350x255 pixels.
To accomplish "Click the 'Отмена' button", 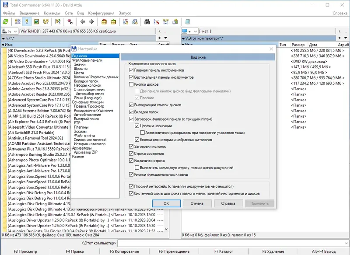I will (197, 203).
